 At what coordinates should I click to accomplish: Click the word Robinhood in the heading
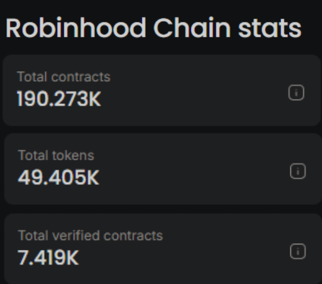pos(76,28)
